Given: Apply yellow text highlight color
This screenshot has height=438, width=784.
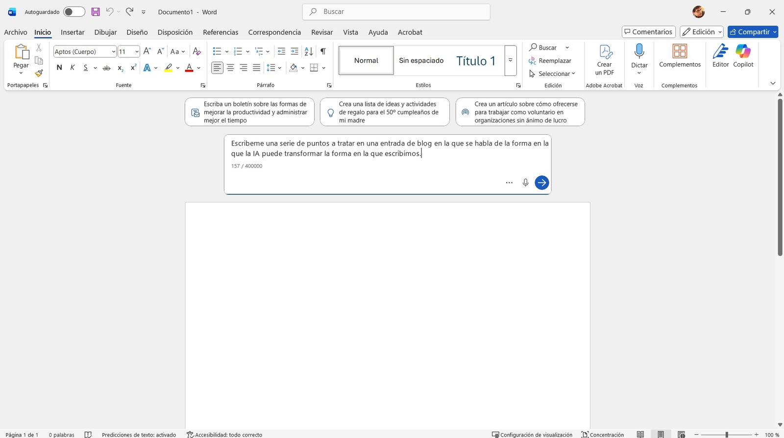Looking at the screenshot, I should coord(169,68).
